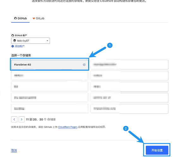The height and width of the screenshot is (157, 178).
Task: Go to next repository page
Action: point(21,119)
